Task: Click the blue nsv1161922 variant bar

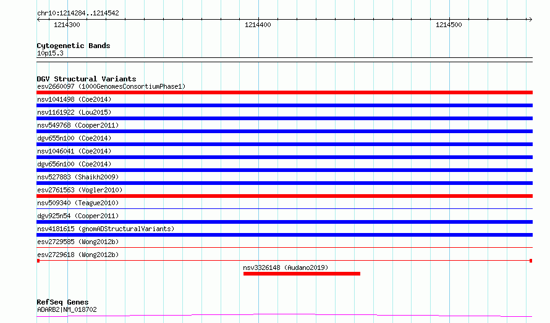Action: 284,118
